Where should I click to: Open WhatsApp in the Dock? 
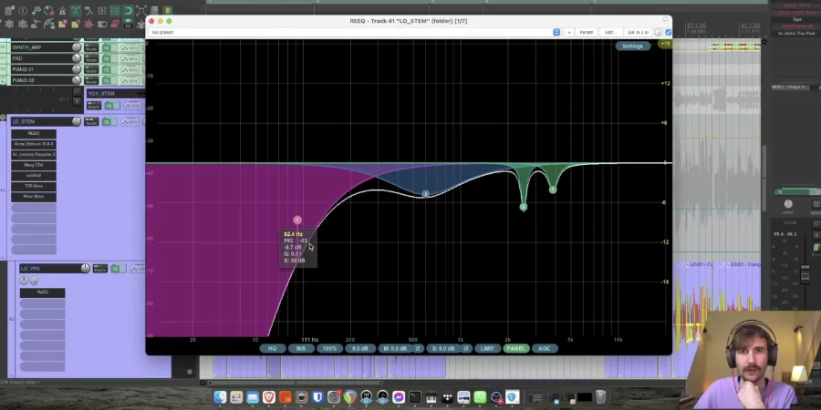click(480, 397)
